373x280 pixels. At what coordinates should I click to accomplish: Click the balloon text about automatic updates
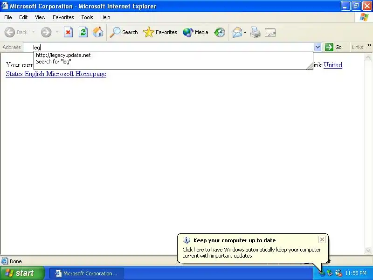coord(251,252)
